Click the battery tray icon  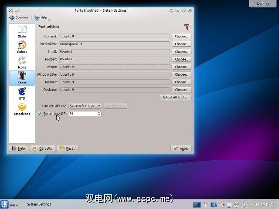pyautogui.click(x=229, y=205)
